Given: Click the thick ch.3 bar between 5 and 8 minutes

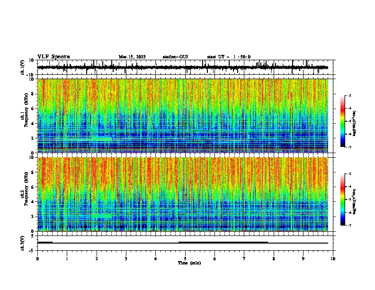Looking at the screenshot, I should pos(223,243).
